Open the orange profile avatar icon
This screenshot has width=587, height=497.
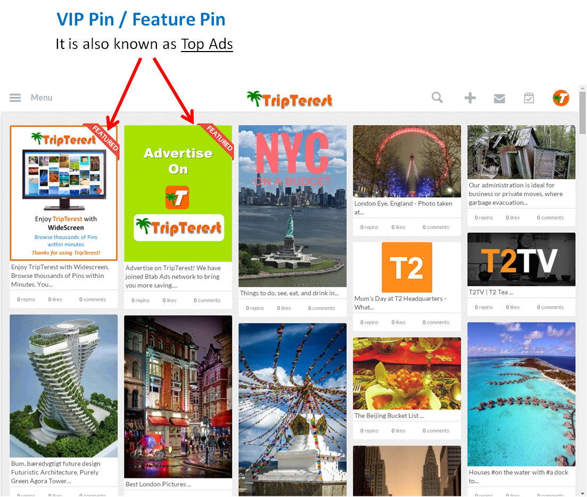(561, 98)
